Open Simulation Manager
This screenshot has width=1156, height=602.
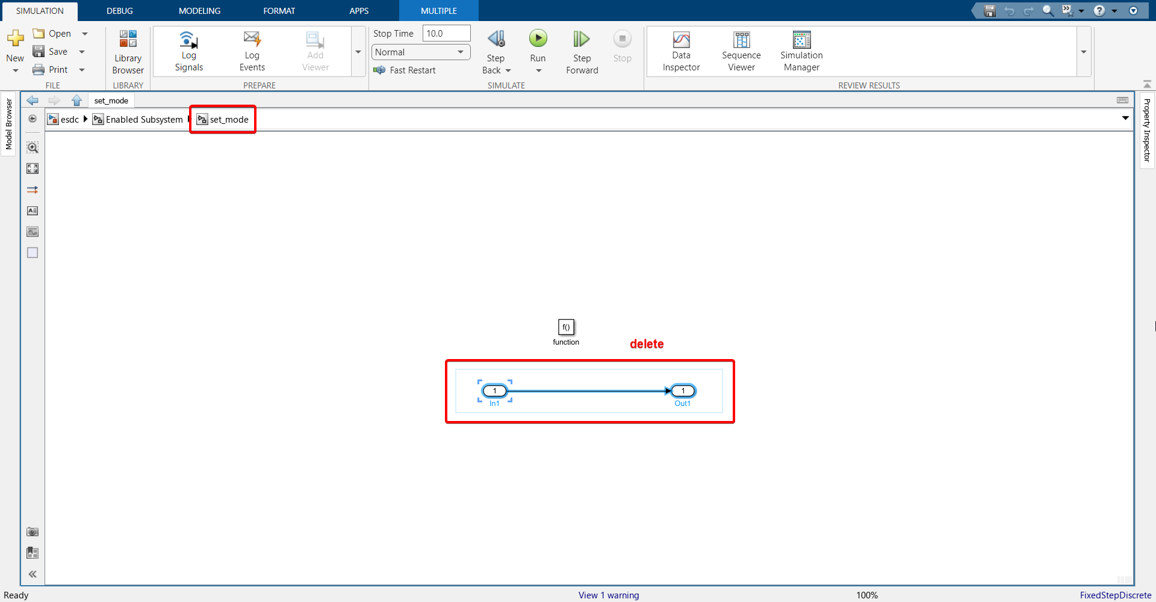[x=801, y=52]
